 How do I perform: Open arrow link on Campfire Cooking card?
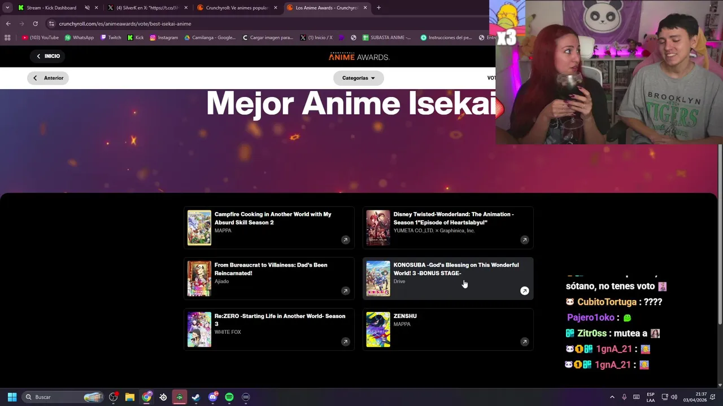pyautogui.click(x=345, y=240)
